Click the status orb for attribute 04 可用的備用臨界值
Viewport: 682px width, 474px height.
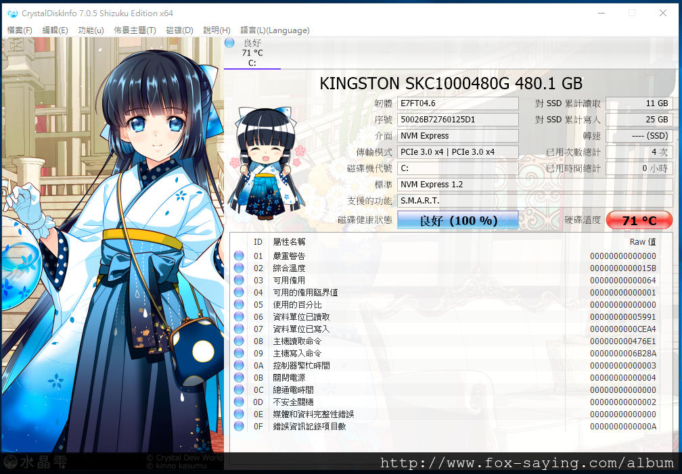pos(239,292)
